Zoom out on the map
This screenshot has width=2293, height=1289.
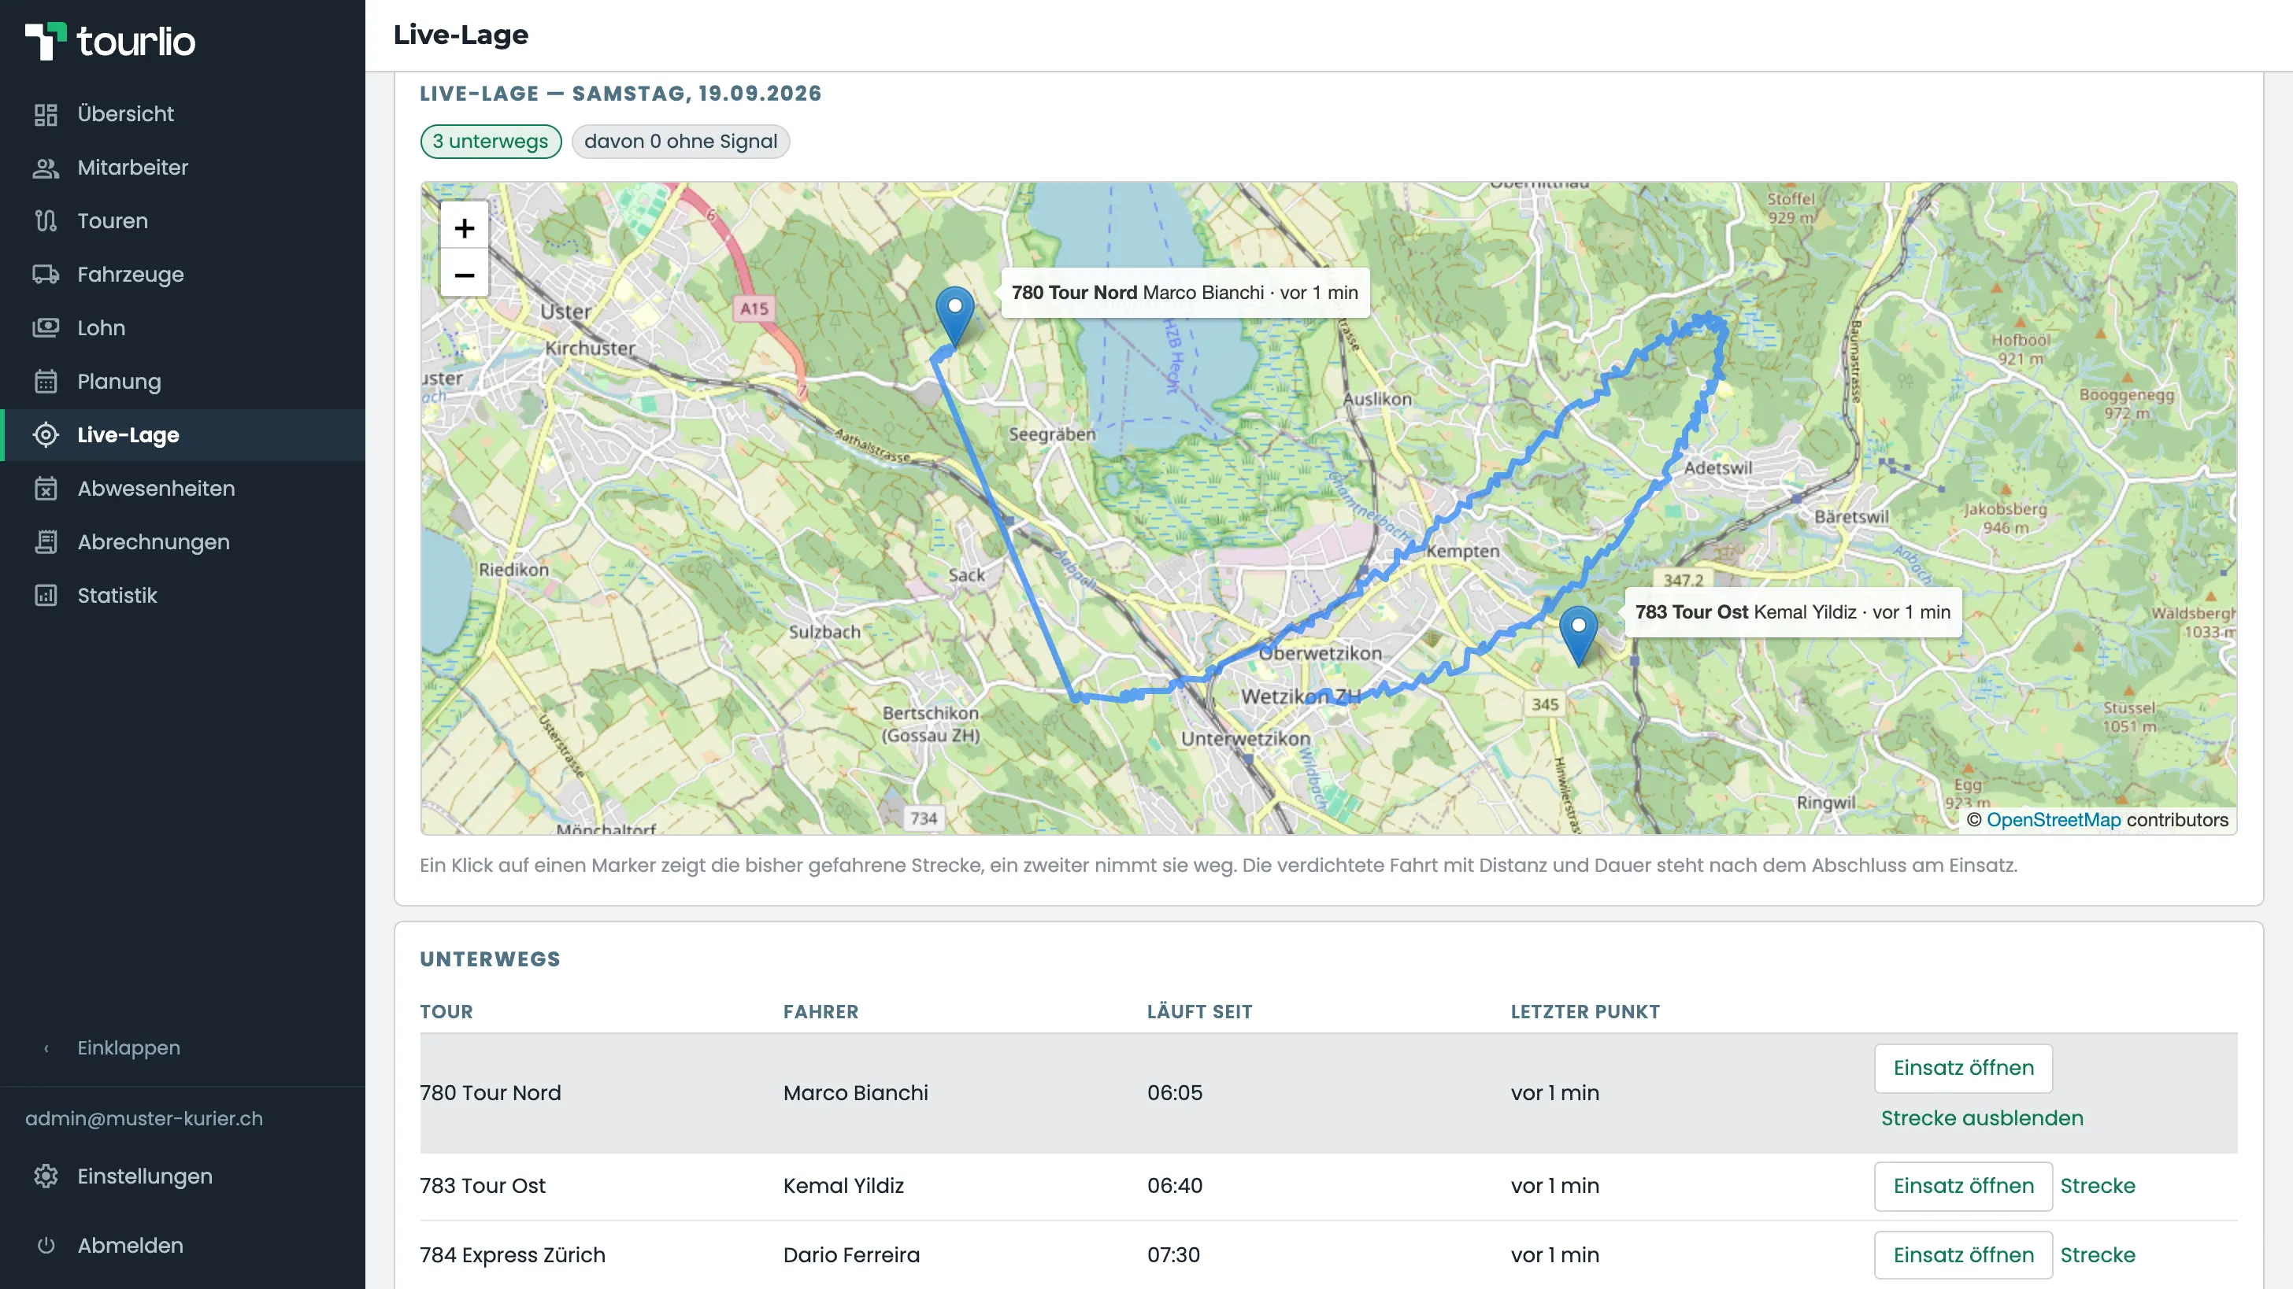coord(464,275)
